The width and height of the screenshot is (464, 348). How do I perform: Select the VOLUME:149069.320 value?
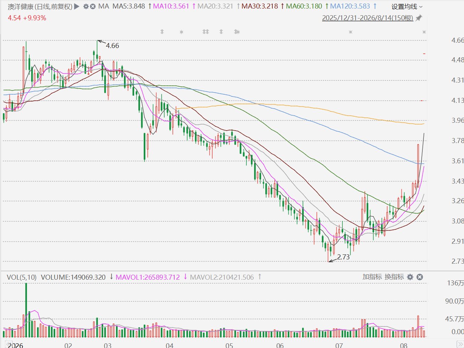click(x=73, y=277)
